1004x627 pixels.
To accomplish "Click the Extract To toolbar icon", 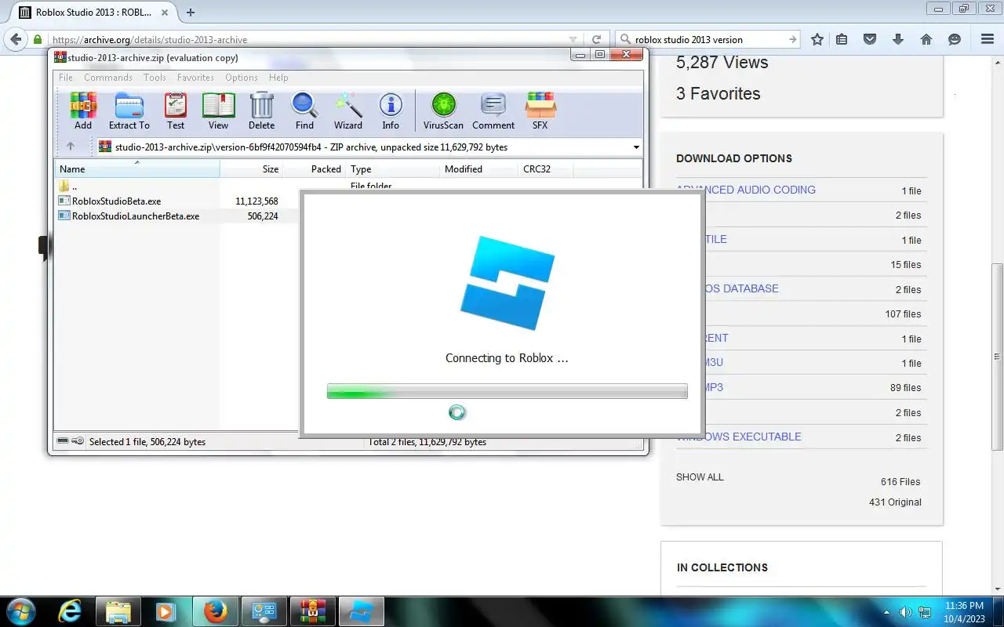I will tap(129, 111).
